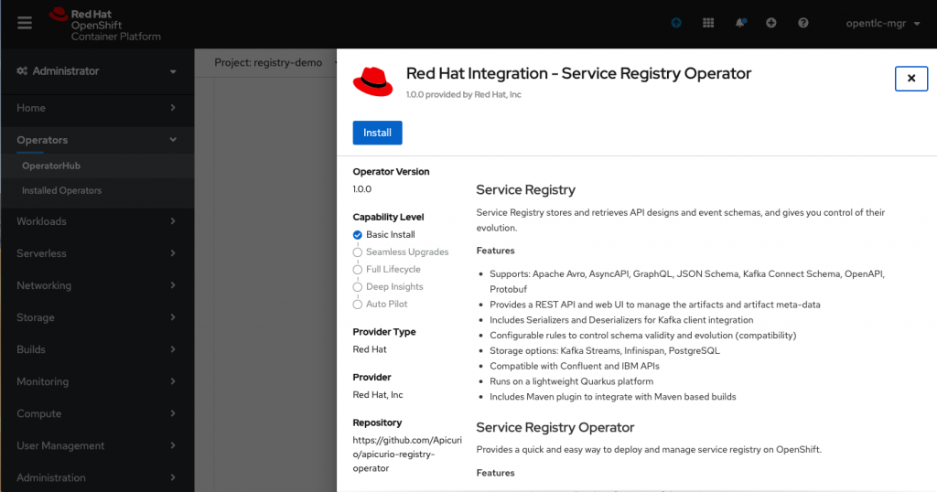Viewport: 937px width, 492px height.
Task: Click the Storage options bullet text
Action: tap(605, 350)
